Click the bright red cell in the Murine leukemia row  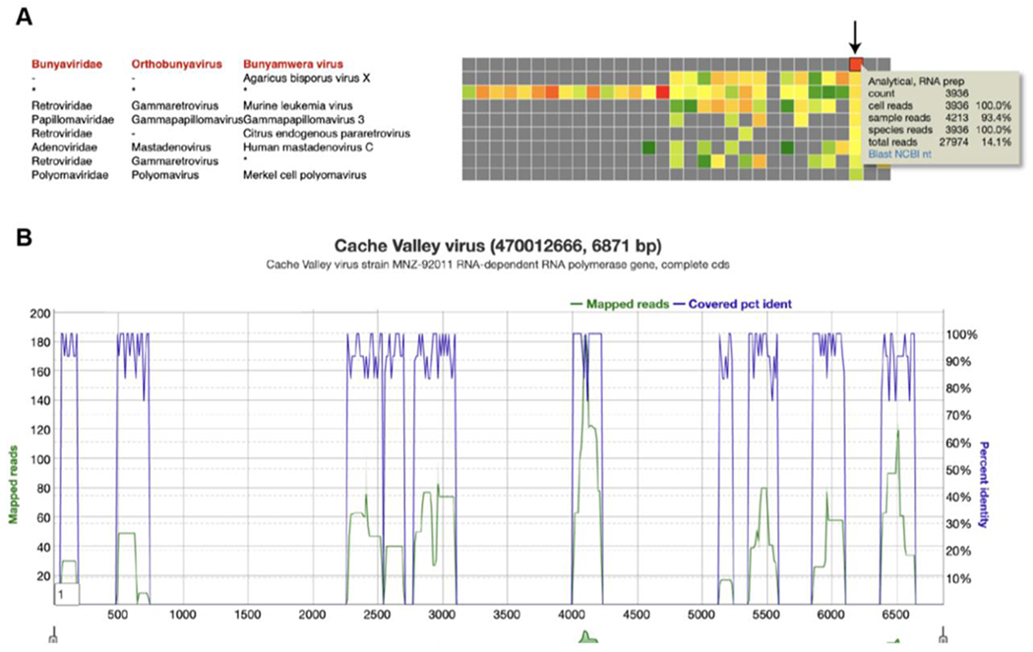pos(662,92)
